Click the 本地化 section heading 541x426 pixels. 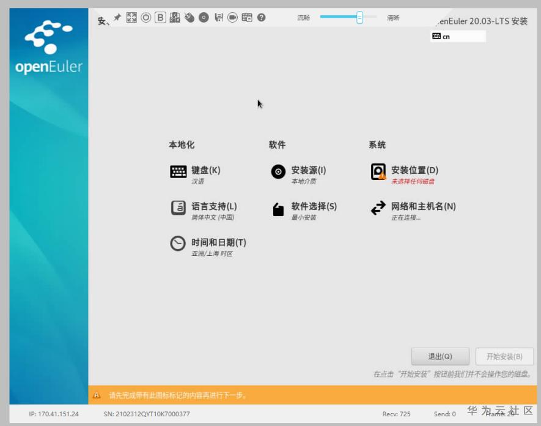(182, 145)
